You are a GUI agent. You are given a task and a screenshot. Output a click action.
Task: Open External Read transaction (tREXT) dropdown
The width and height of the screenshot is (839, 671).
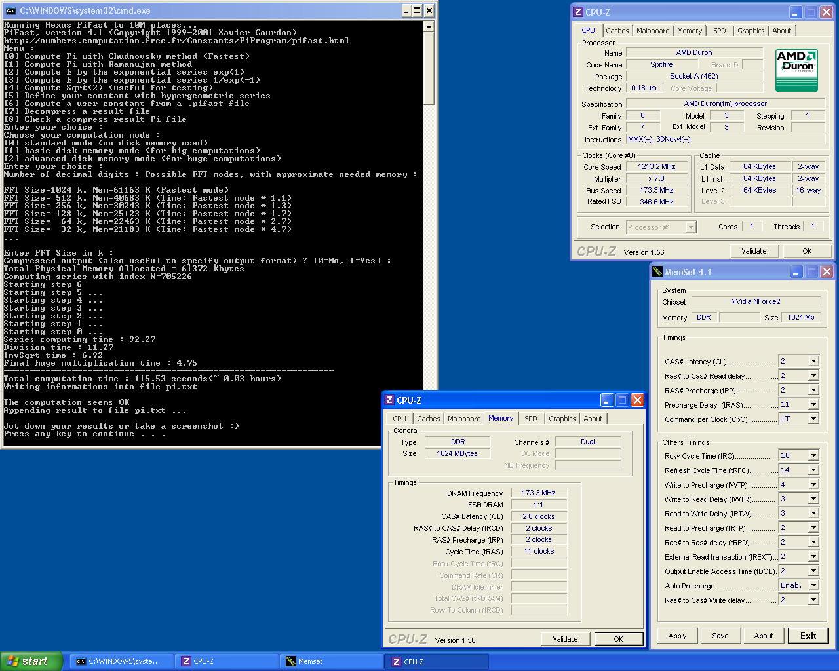813,556
